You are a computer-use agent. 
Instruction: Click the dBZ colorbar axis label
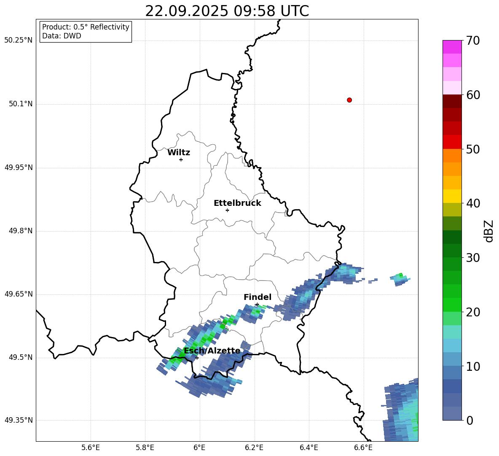pos(489,231)
